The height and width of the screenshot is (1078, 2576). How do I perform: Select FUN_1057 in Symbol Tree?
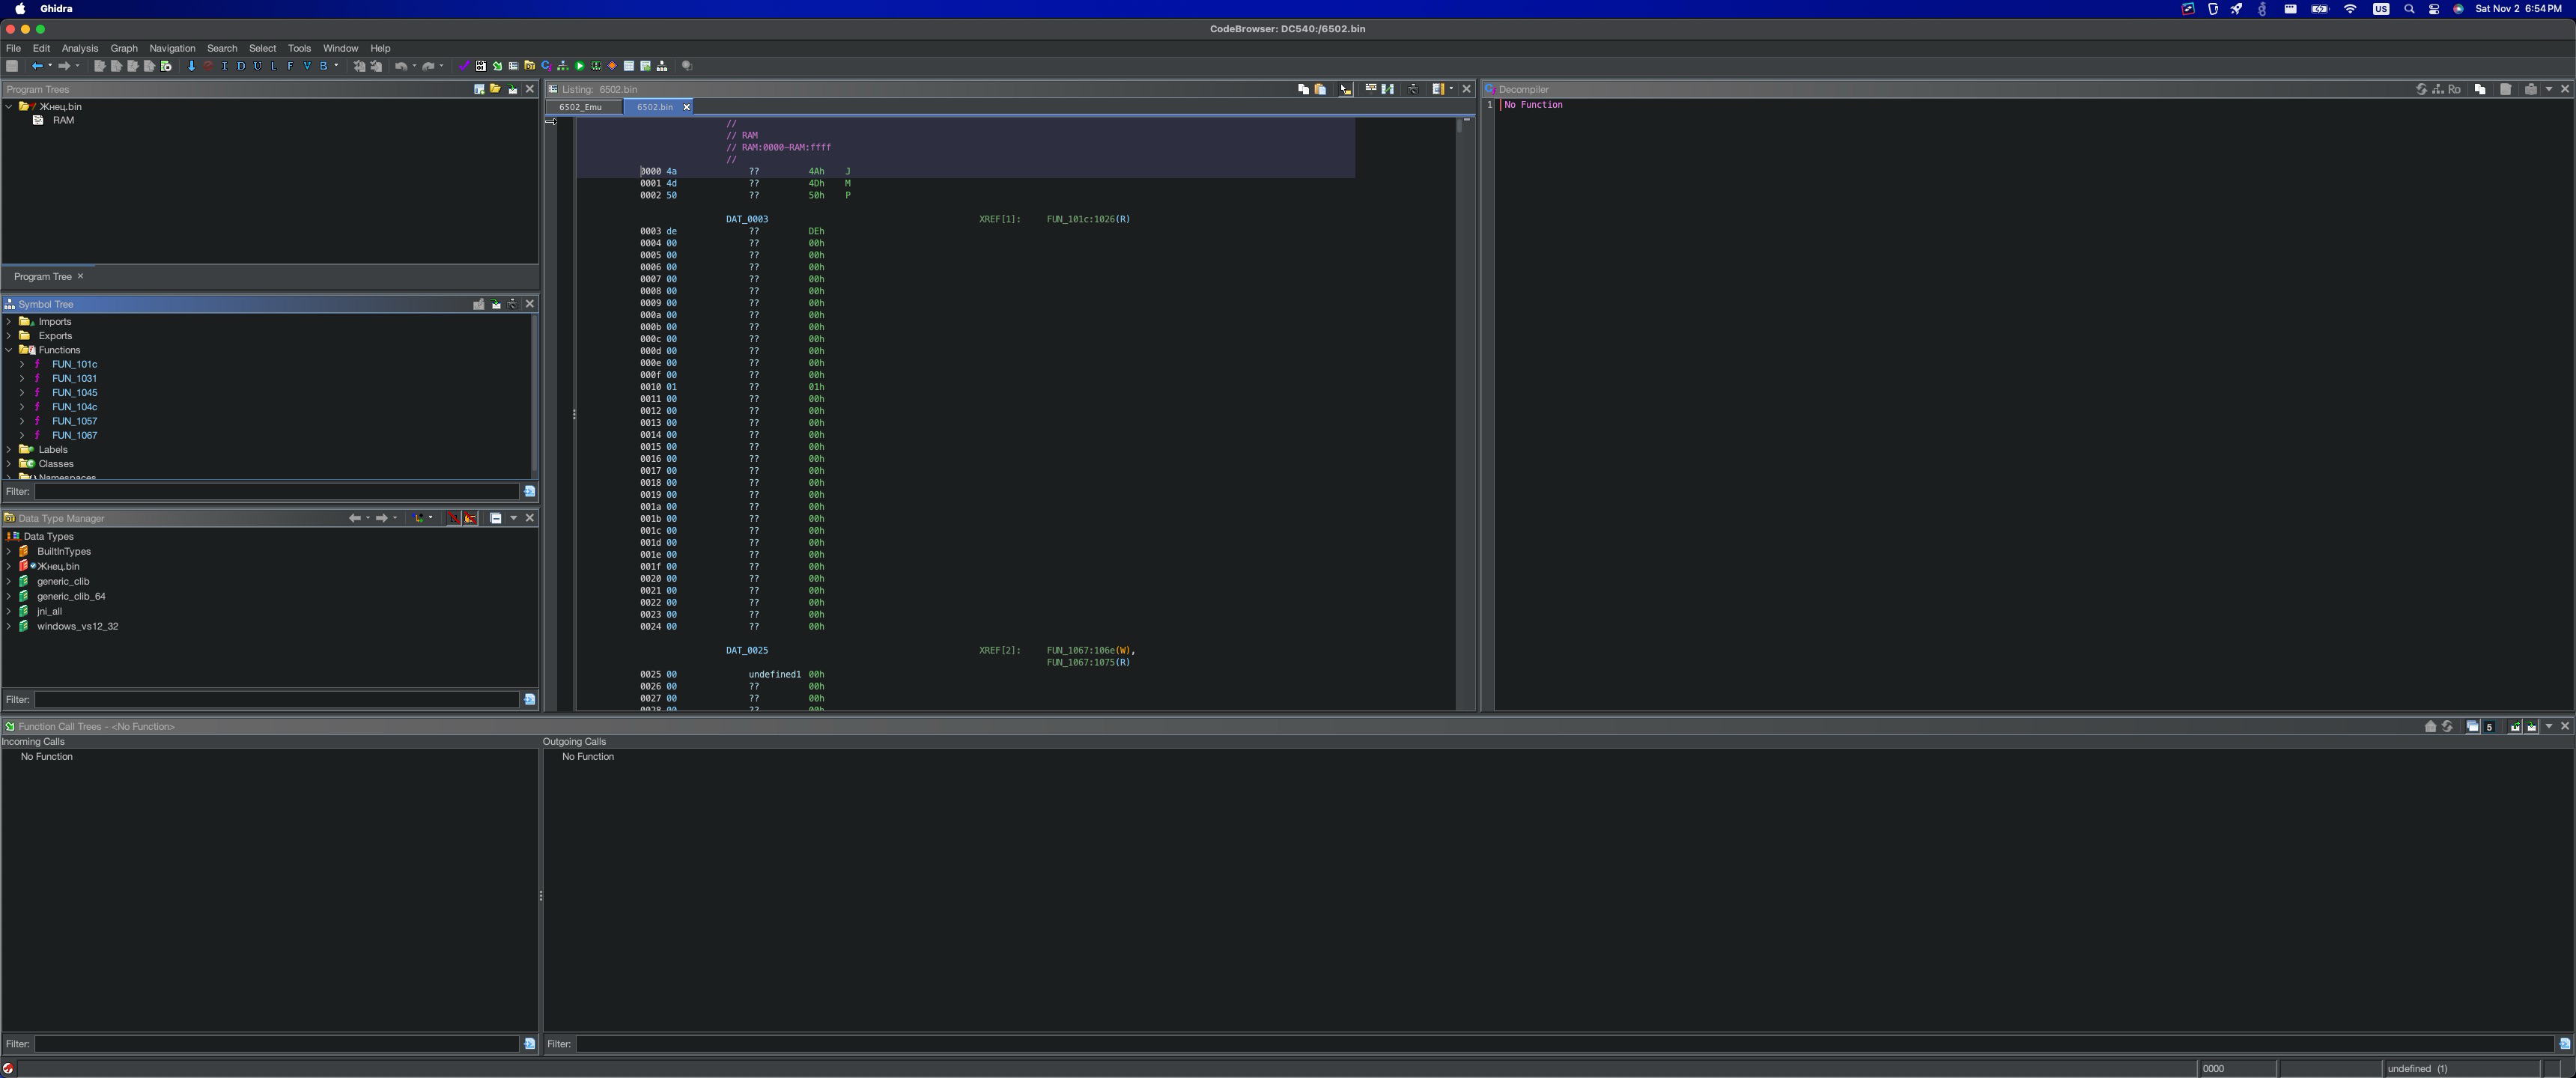(x=74, y=421)
